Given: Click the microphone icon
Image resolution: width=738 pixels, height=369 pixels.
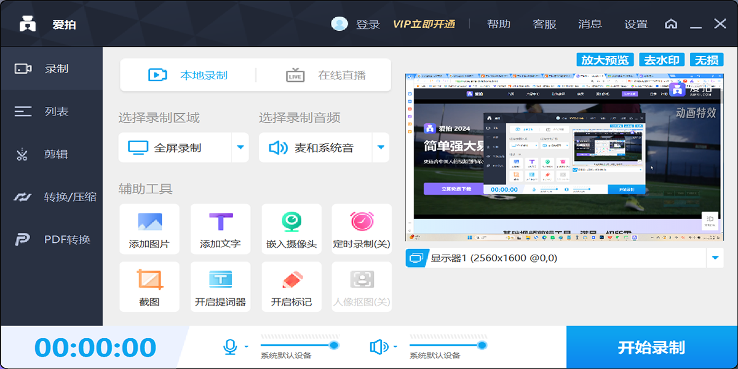Looking at the screenshot, I should click(230, 347).
